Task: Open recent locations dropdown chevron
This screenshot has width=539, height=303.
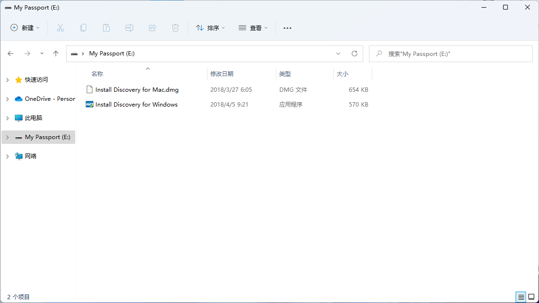Action: point(42,54)
